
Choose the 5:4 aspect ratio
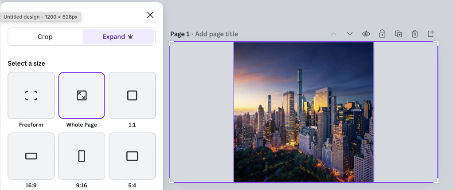click(132, 156)
